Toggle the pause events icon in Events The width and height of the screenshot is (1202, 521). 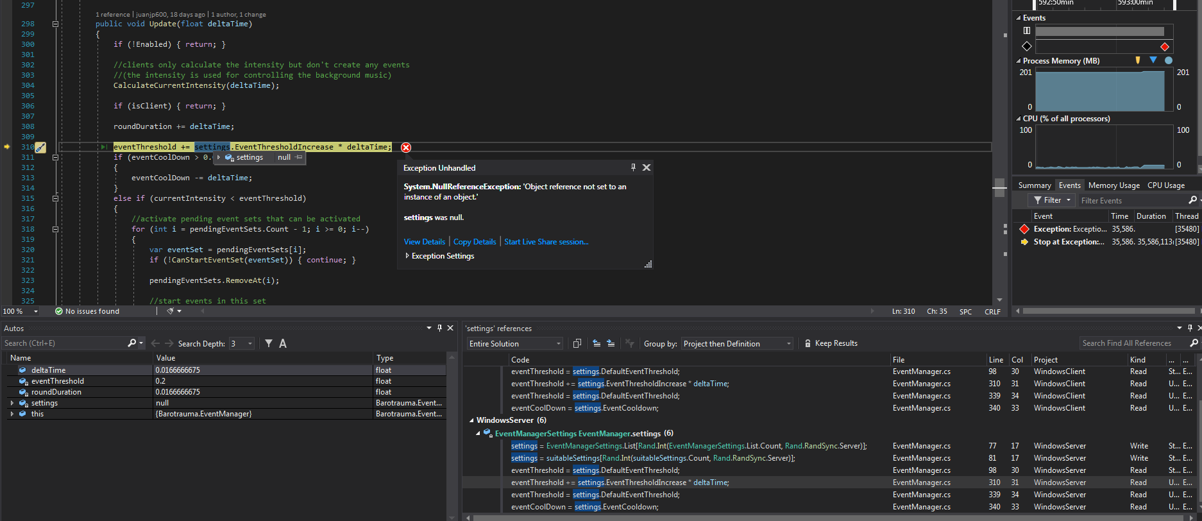coord(1027,31)
